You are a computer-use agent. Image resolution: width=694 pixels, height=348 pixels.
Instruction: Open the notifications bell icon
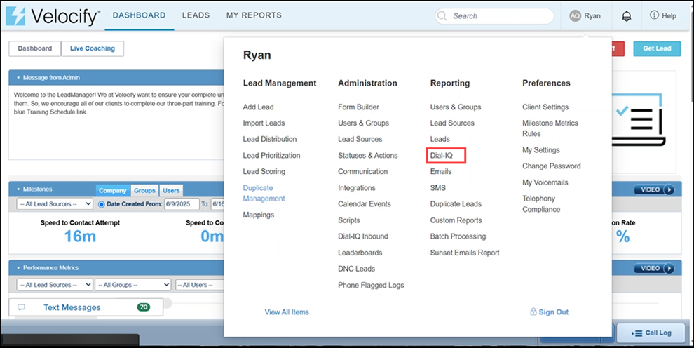[x=626, y=16]
